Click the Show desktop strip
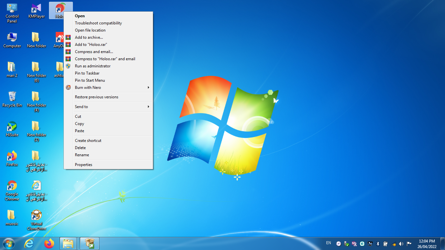Viewport: 445px width, 250px height. click(x=442, y=243)
